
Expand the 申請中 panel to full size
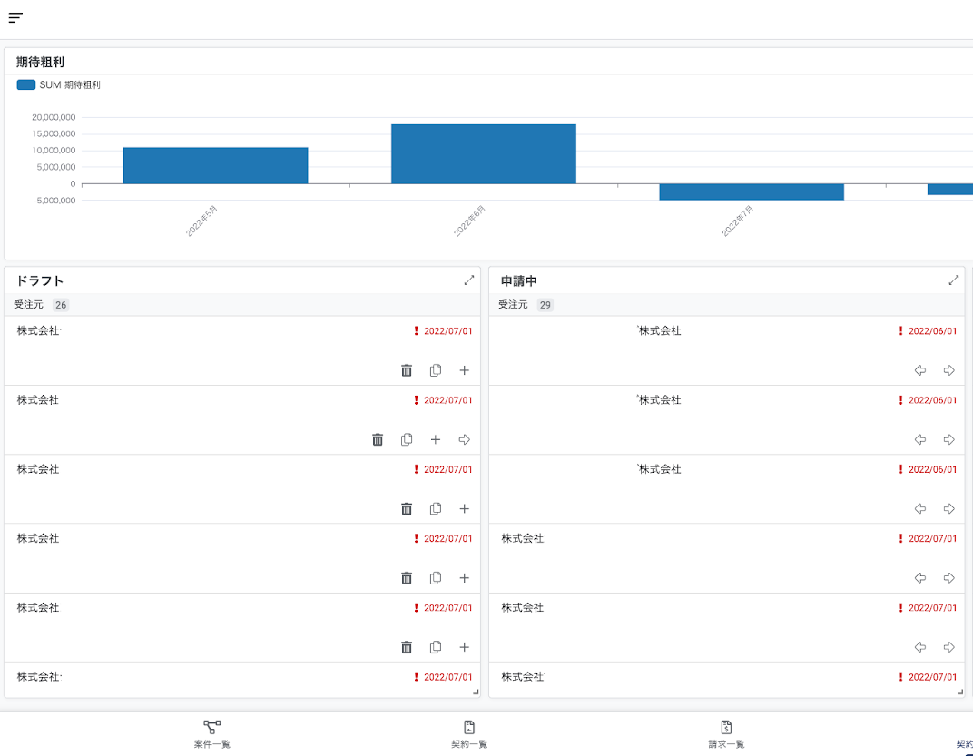coord(954,280)
